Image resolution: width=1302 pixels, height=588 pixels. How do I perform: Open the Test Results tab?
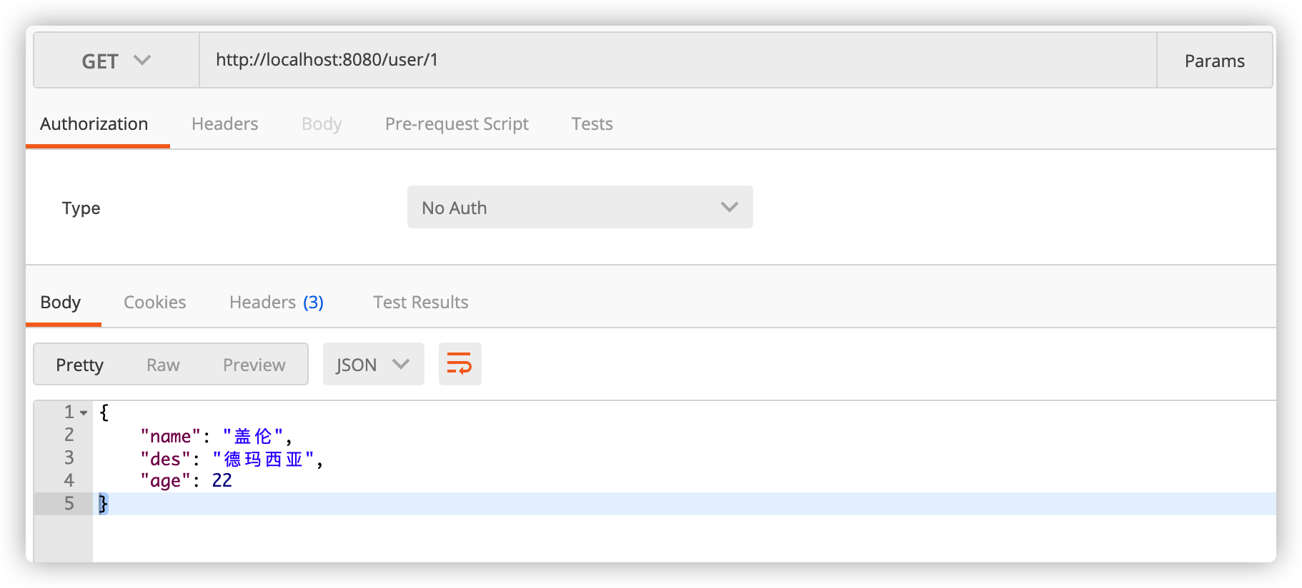click(420, 303)
